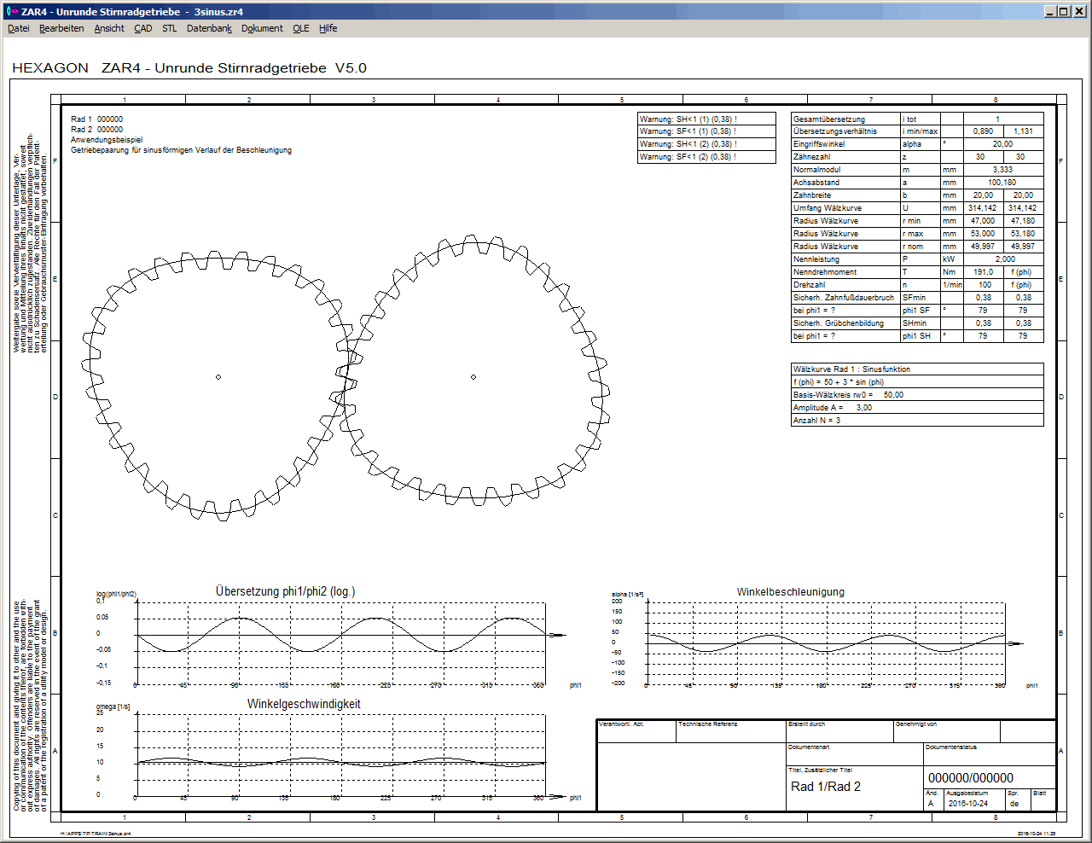The height and width of the screenshot is (843, 1092).
Task: Maximize the ZAR4 window
Action: click(1064, 11)
